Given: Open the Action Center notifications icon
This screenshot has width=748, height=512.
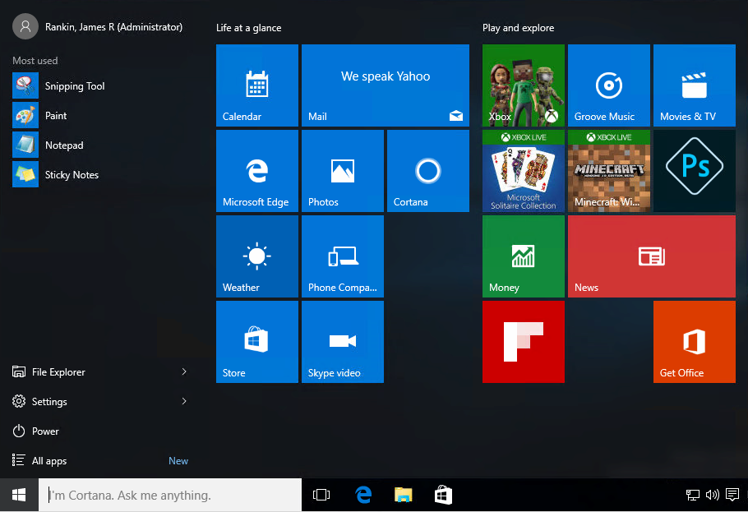Looking at the screenshot, I should (732, 495).
